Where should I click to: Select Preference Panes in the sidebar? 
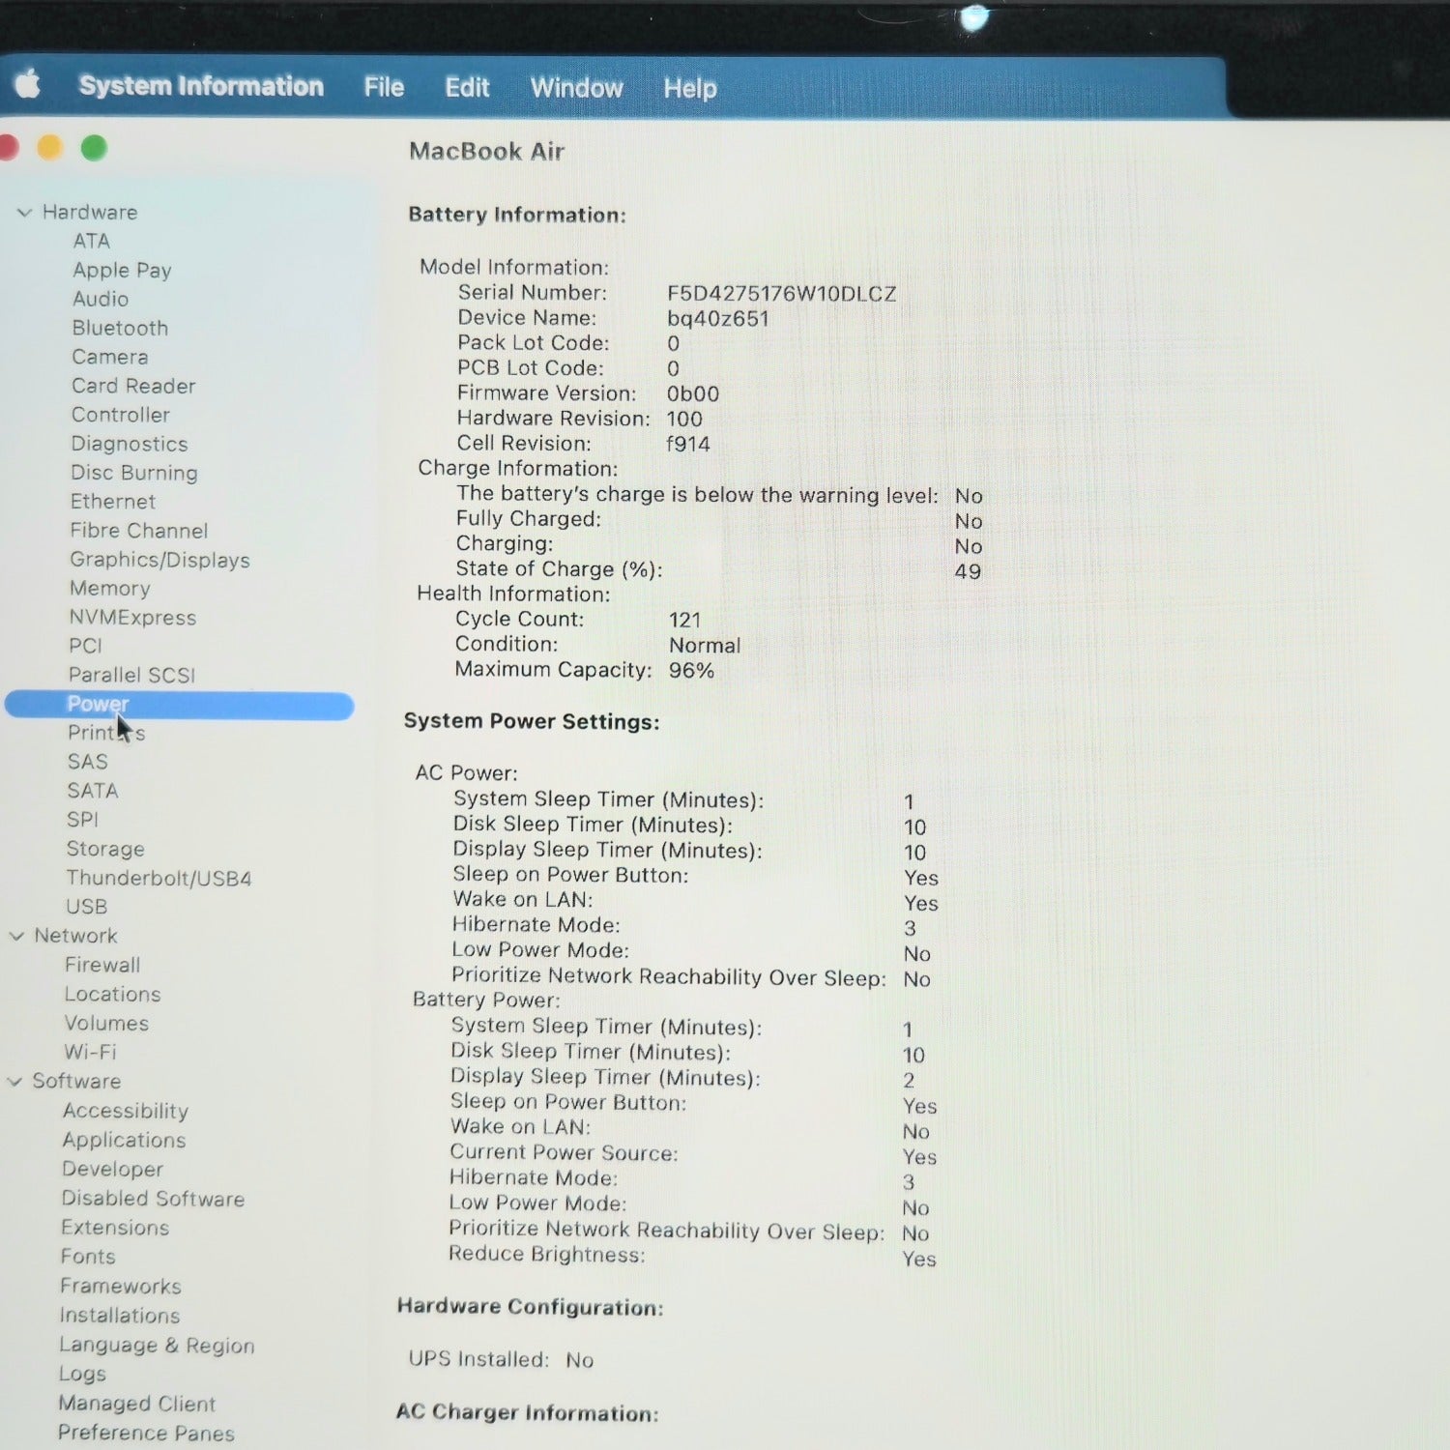[x=146, y=1433]
